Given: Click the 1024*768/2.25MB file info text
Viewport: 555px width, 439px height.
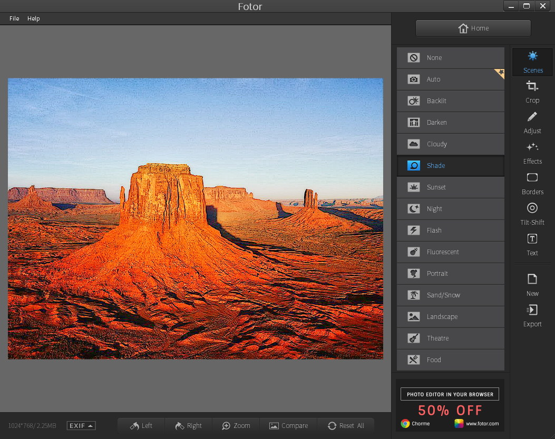Looking at the screenshot, I should point(32,425).
